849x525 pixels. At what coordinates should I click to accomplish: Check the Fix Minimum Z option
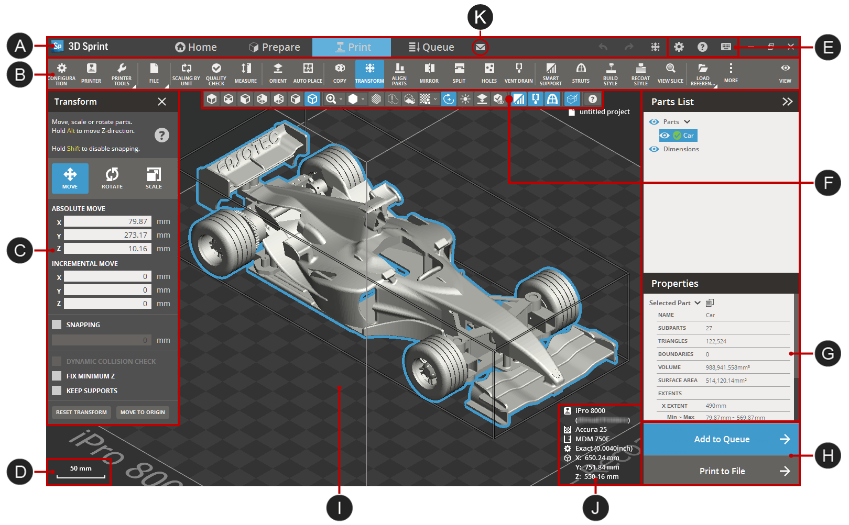click(x=57, y=376)
